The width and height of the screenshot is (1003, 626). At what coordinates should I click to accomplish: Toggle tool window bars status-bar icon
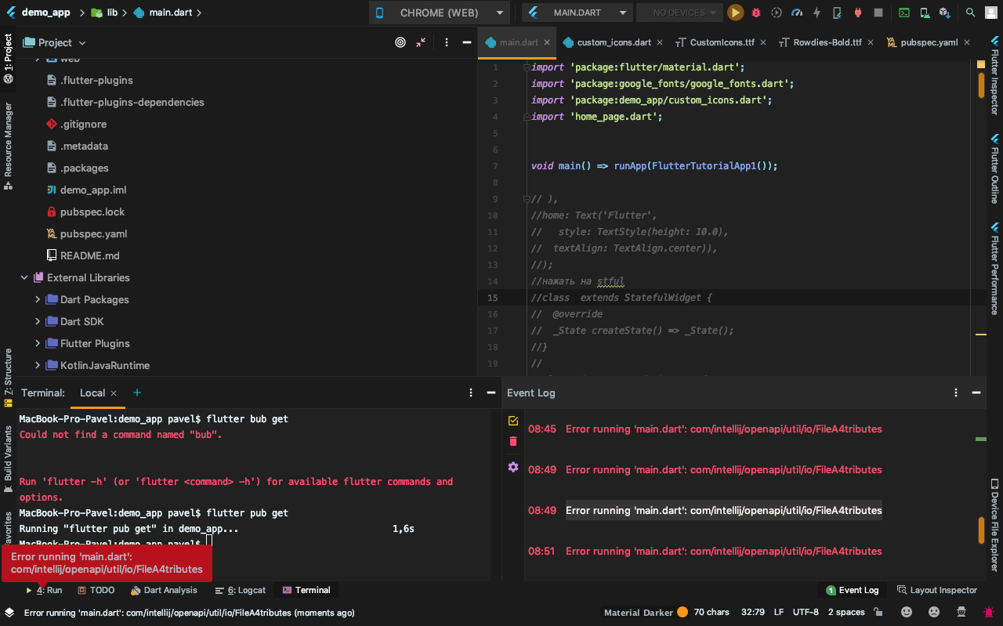pyautogui.click(x=9, y=612)
